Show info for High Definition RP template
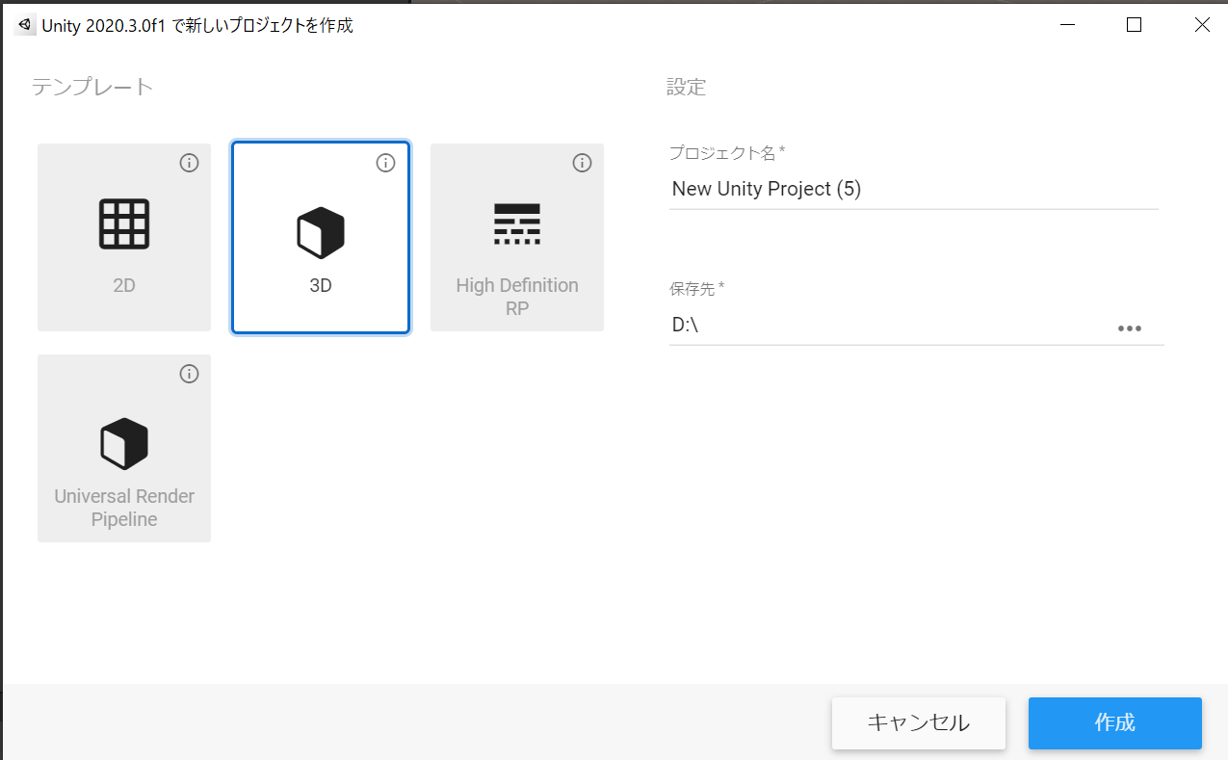 pyautogui.click(x=582, y=163)
